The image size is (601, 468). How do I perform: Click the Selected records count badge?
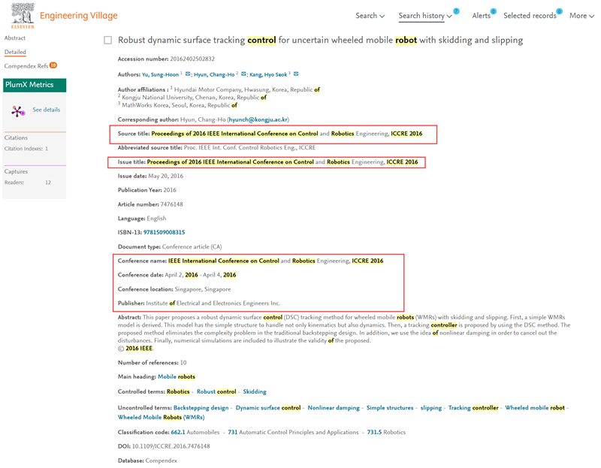(x=559, y=11)
